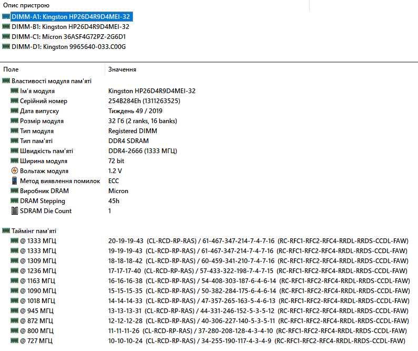Click the memory chip icon beside DIMM-D1
The image size is (418, 351).
[6, 46]
